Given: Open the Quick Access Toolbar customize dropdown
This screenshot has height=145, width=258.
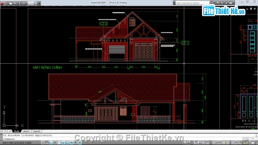Looking at the screenshot, I should tap(40, 3).
